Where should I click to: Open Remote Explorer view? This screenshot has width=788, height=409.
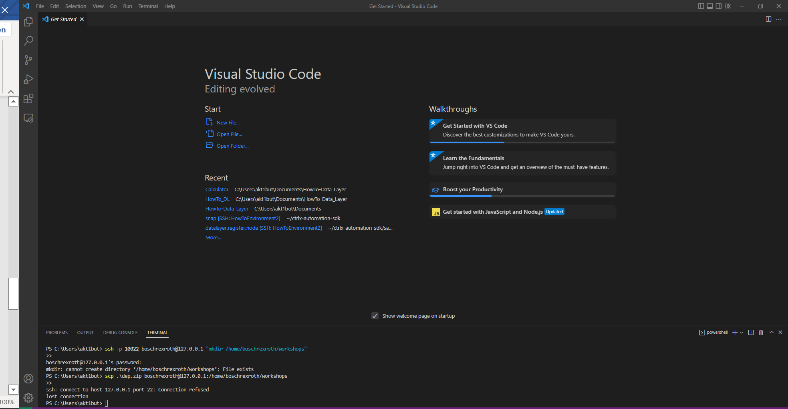point(28,118)
